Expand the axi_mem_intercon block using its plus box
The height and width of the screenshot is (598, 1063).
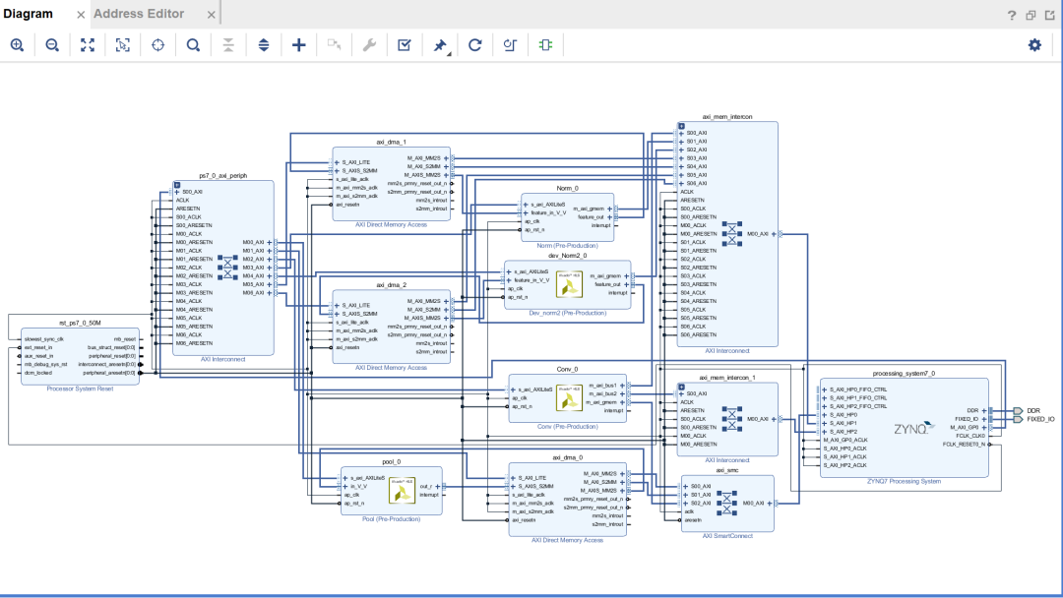[681, 124]
